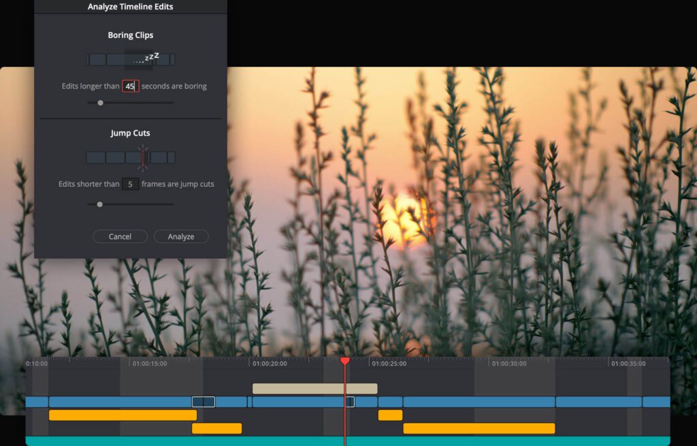
Task: Click the boring clips seconds field showing 45
Action: coord(130,86)
